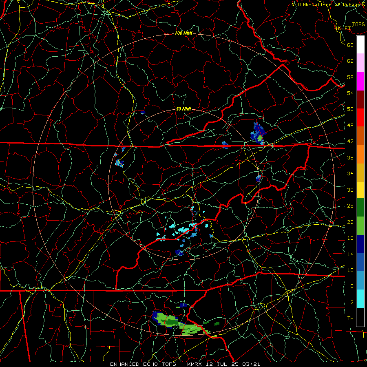The width and height of the screenshot is (367, 367).
Task: Click the legend value '58'
Action: (350, 77)
